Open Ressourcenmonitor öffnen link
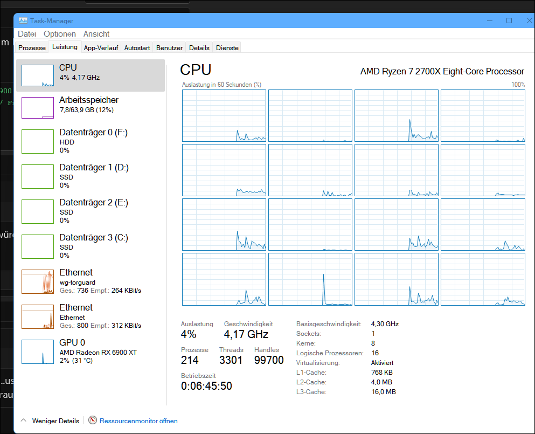The width and height of the screenshot is (535, 434). click(138, 421)
